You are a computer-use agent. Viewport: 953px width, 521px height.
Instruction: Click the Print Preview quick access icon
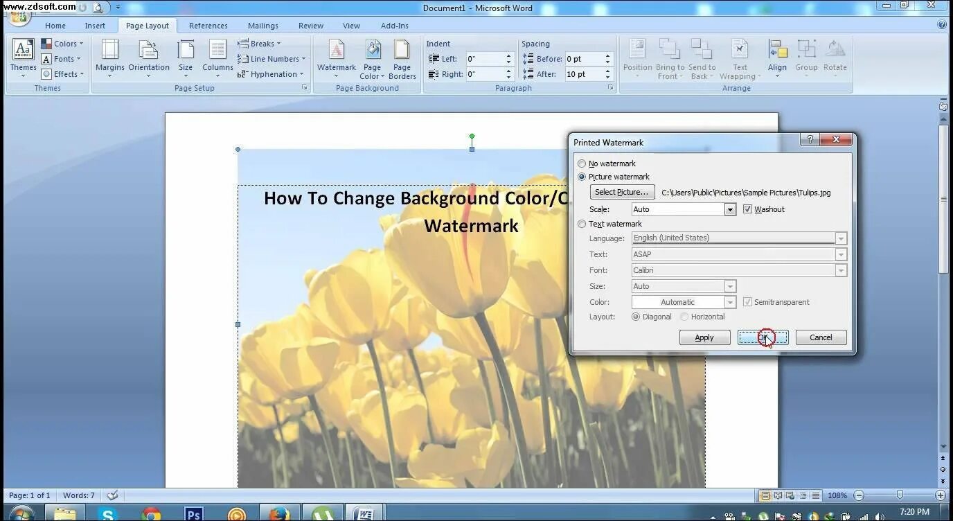(98, 8)
